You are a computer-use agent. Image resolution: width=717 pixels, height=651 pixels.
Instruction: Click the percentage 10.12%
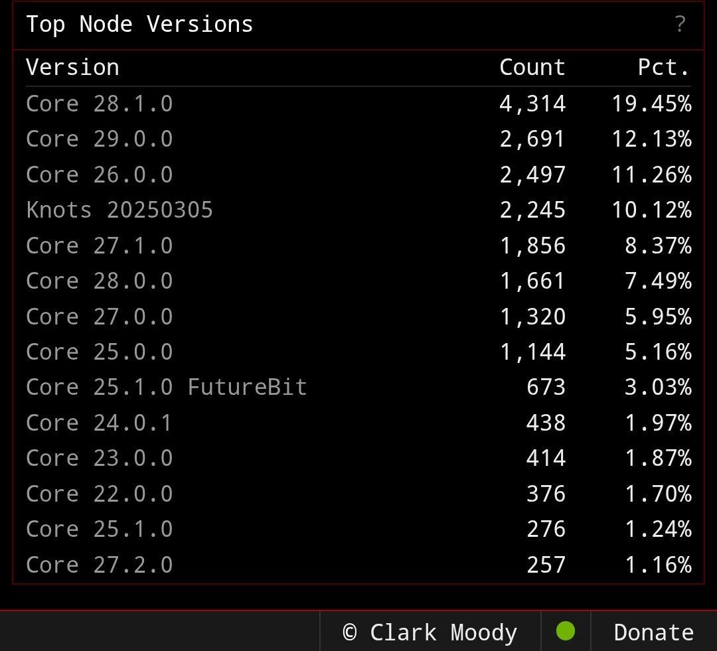[x=652, y=210]
